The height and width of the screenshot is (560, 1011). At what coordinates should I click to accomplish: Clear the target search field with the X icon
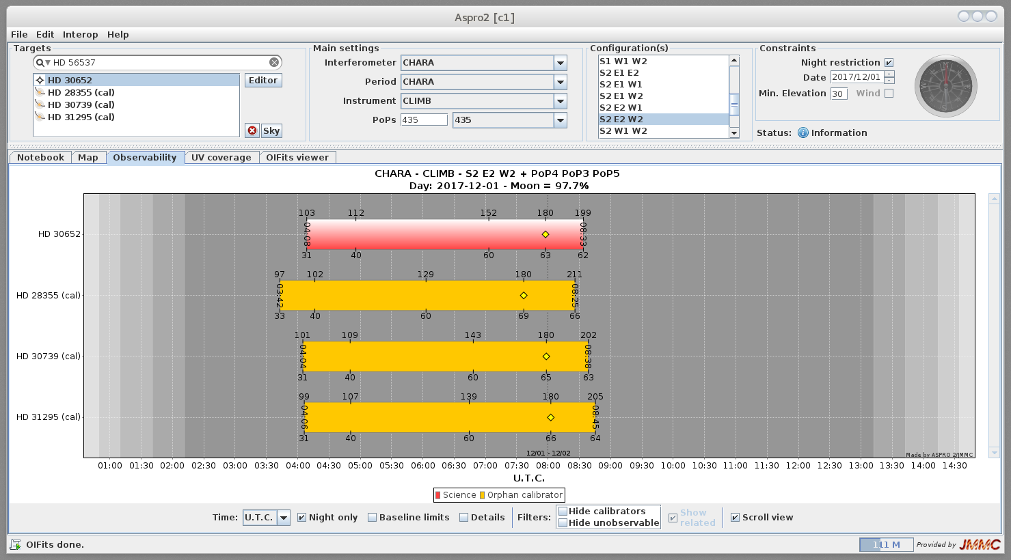[274, 62]
